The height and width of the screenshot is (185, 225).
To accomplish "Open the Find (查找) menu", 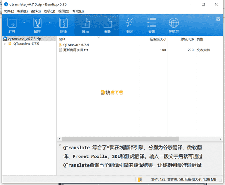I will point(36,11).
